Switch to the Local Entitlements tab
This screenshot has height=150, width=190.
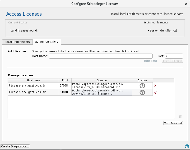tap(17, 42)
